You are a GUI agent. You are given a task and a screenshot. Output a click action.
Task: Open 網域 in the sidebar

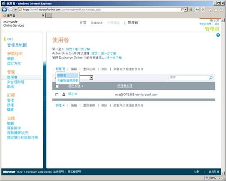(10, 87)
